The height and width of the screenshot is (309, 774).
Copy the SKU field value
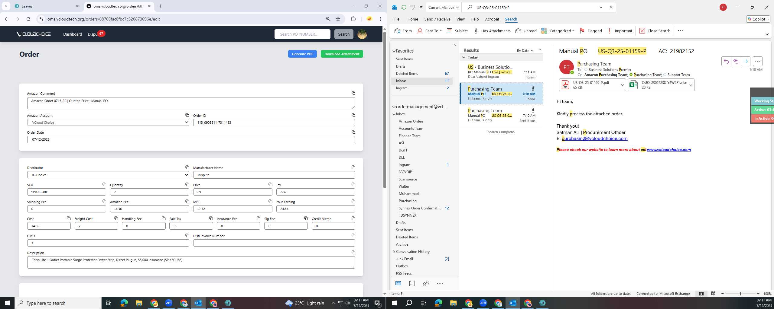104,185
